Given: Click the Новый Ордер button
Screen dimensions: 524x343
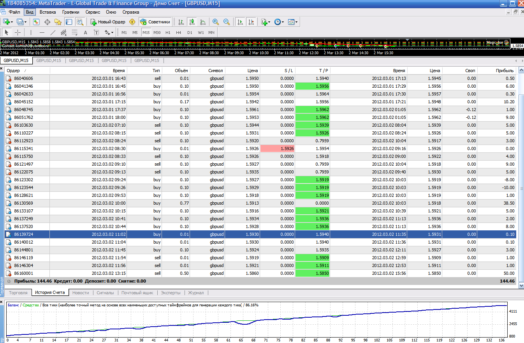Looking at the screenshot, I should [x=107, y=22].
